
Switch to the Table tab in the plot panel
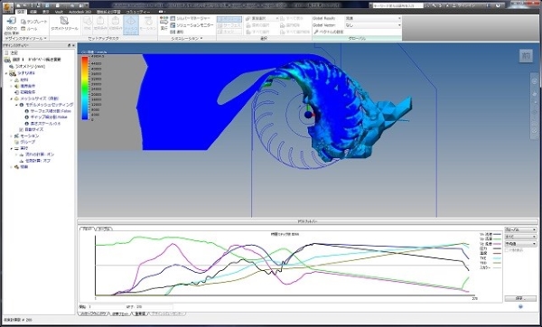[104, 229]
